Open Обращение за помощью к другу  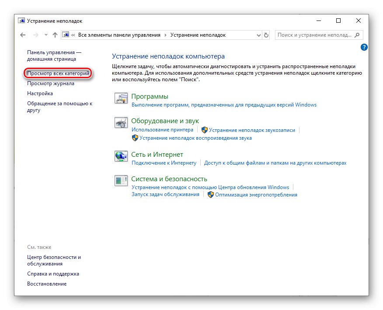(x=59, y=107)
